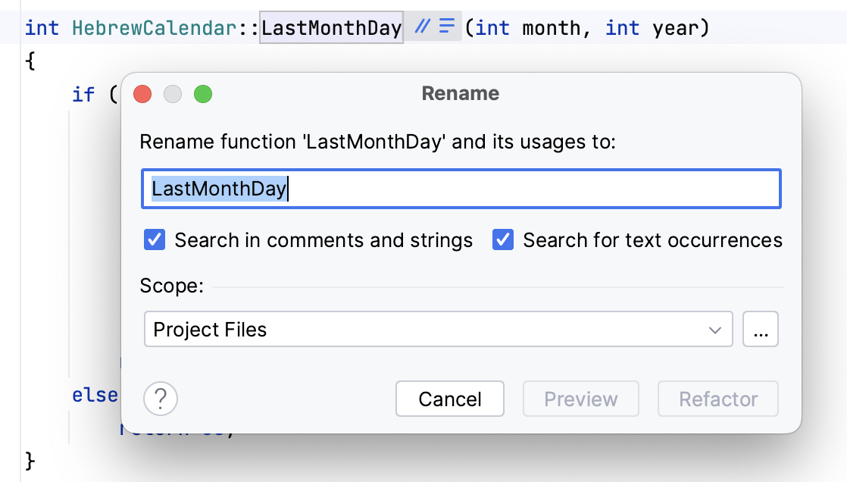
Task: Close the Rename dialog with red button
Action: coord(142,94)
